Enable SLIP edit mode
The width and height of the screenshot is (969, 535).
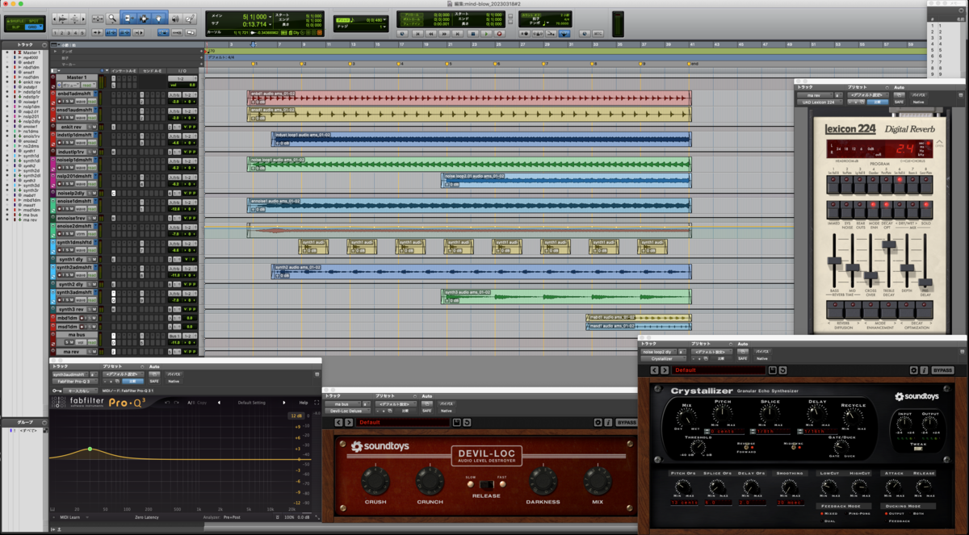click(16, 27)
